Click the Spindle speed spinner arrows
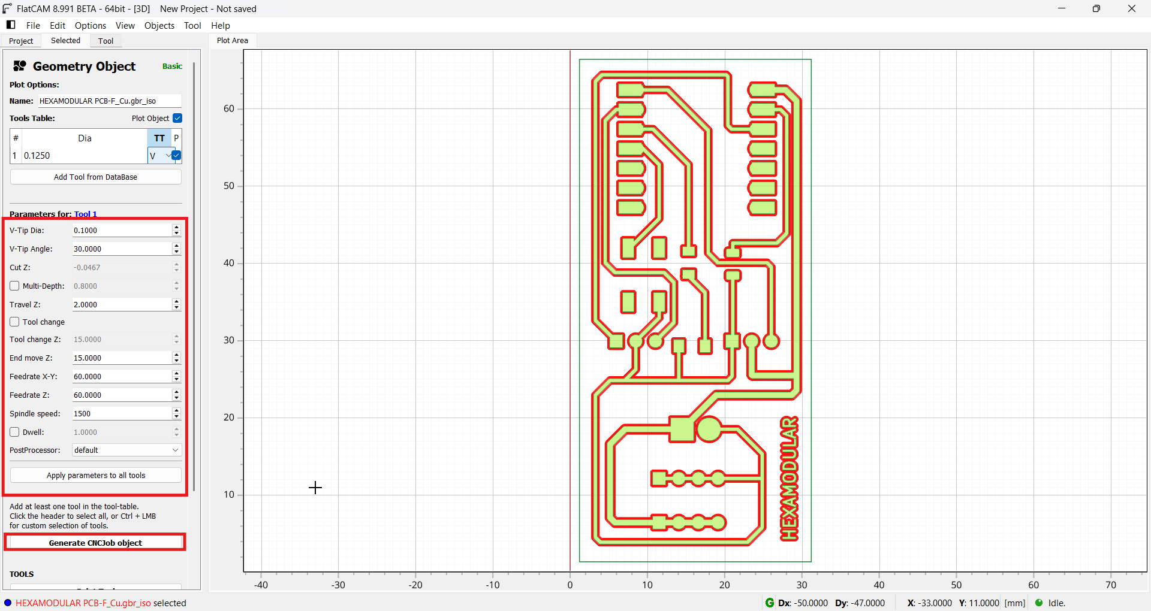The image size is (1151, 611). (x=176, y=413)
